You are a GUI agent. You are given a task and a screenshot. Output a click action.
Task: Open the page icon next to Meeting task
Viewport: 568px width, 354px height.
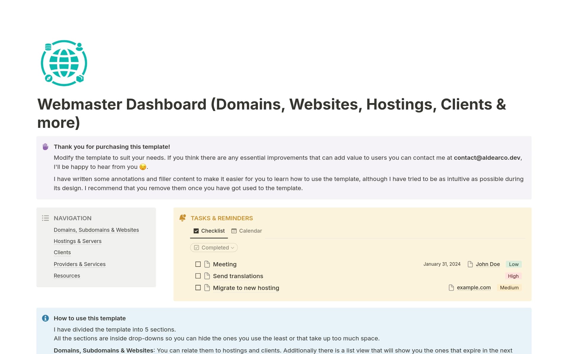pos(206,264)
